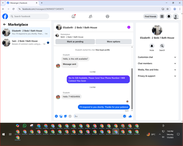Choose a sticker icon in composer

[66, 116]
